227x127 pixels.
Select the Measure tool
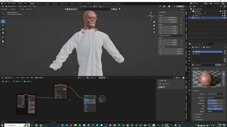click(x=3, y=41)
